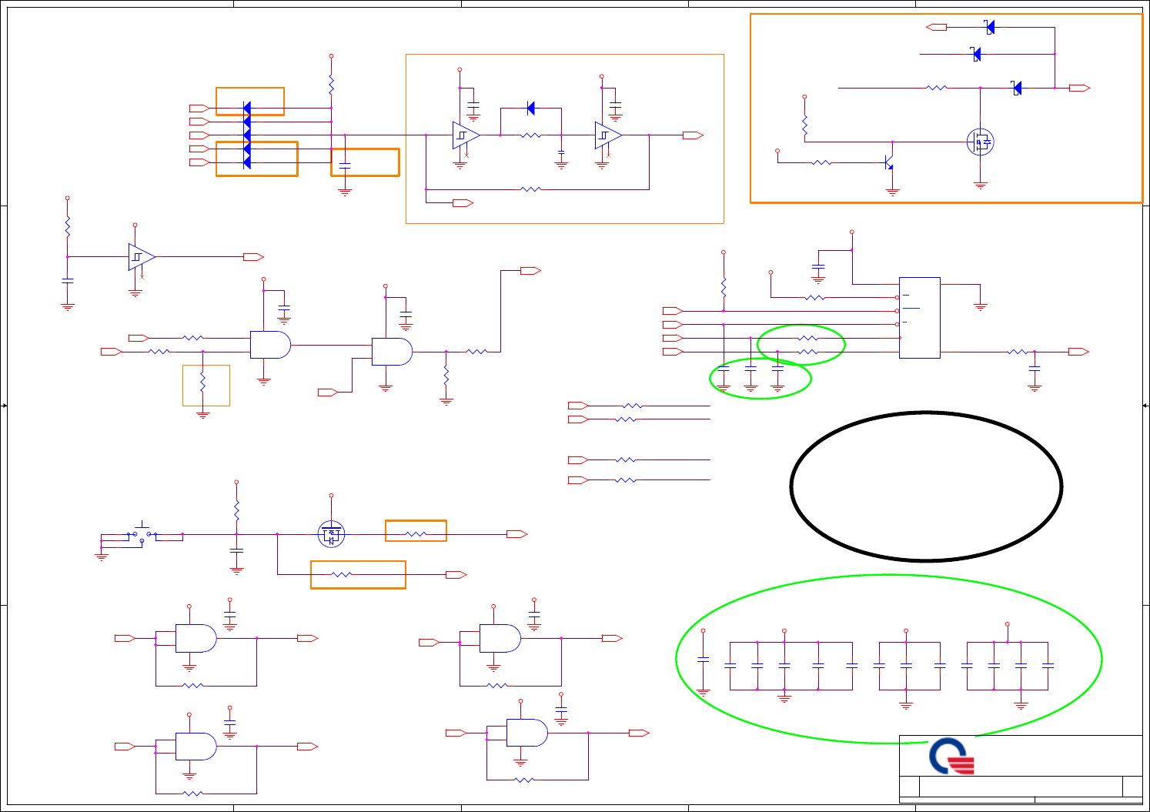
Task: Click the orange-boxed resistor right of the middle MOSFET
Action: (x=416, y=531)
